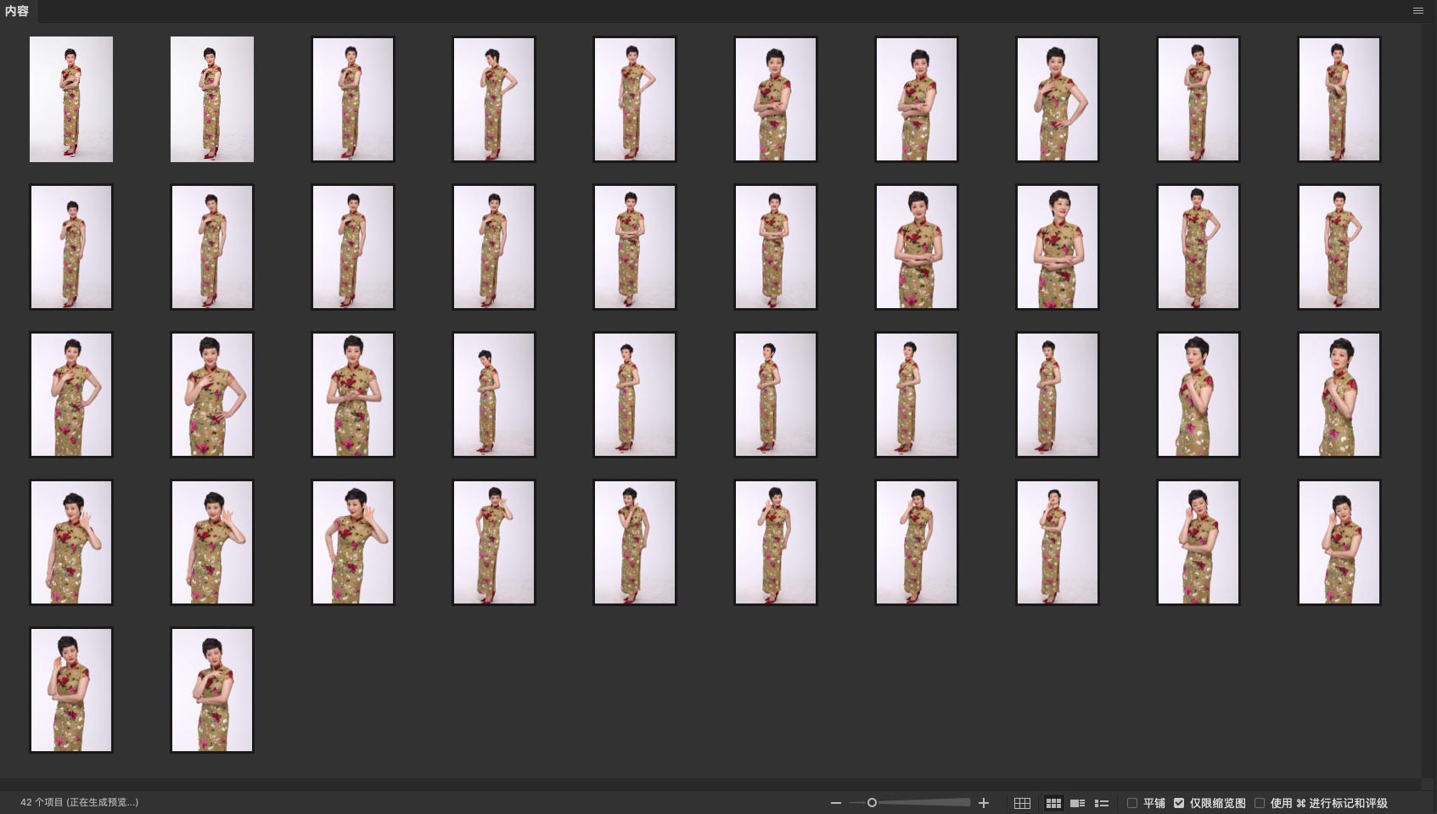Image resolution: width=1437 pixels, height=814 pixels.
Task: Select the 内容 panel tab
Action: point(17,11)
